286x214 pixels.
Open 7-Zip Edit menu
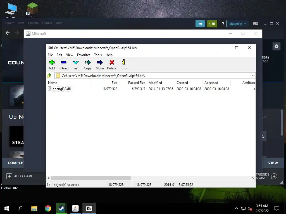59,55
